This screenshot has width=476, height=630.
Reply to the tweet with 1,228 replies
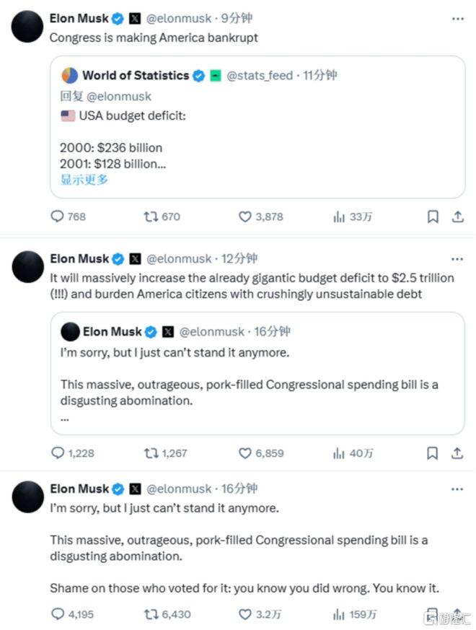58,453
